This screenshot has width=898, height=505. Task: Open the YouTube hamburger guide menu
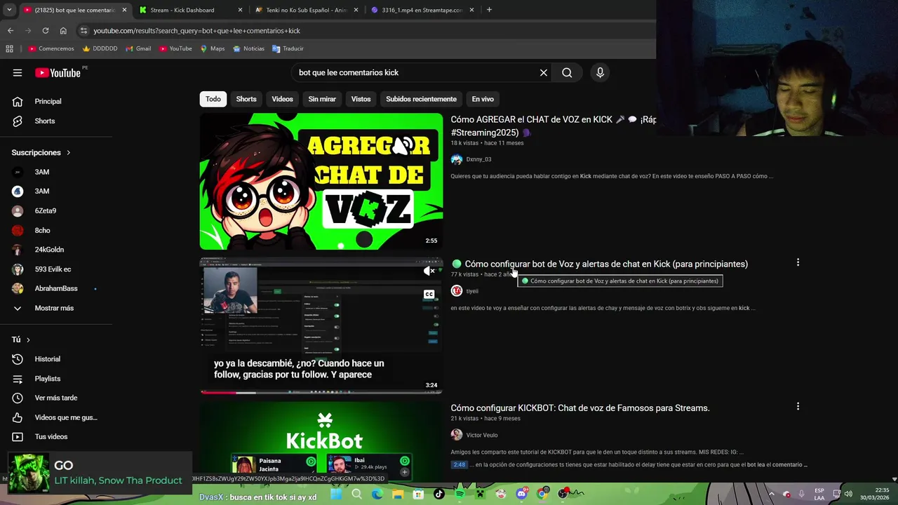click(18, 72)
